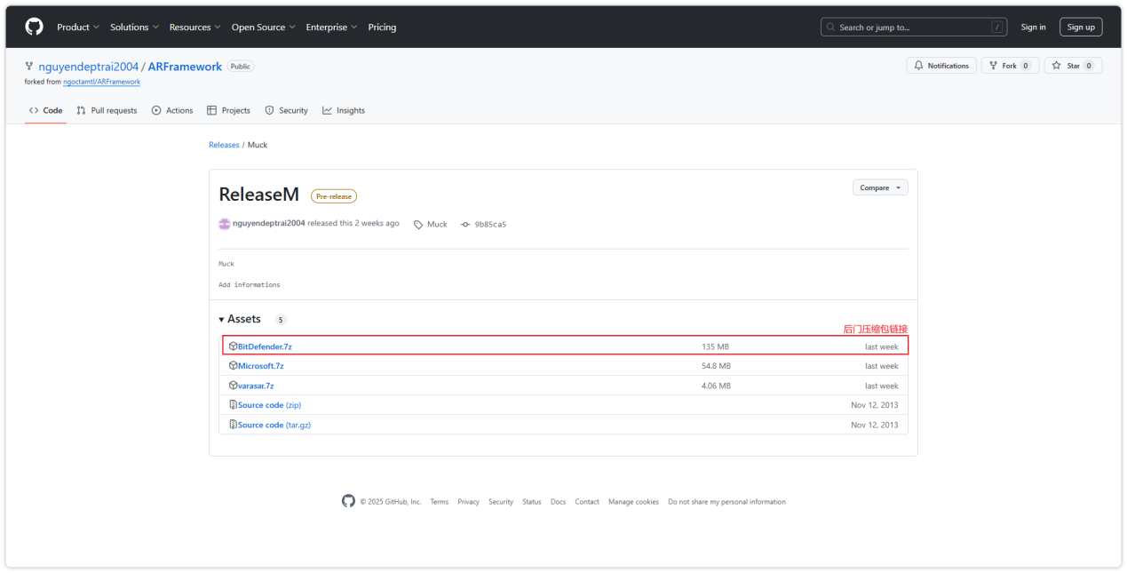Open the Insights tab
Screen dimensions: 1127x573
point(344,111)
